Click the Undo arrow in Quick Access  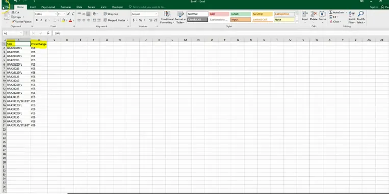click(15, 1)
